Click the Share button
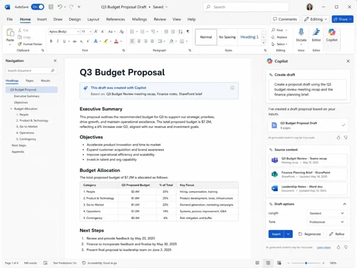357x268 pixels. point(342,19)
